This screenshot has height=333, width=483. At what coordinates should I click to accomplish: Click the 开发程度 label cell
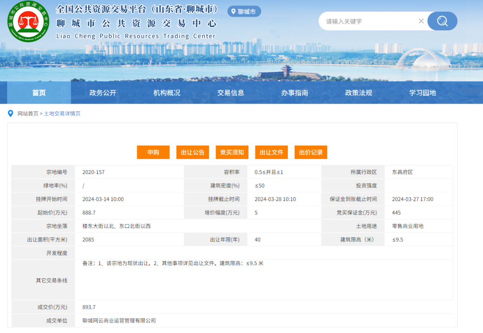click(x=43, y=253)
